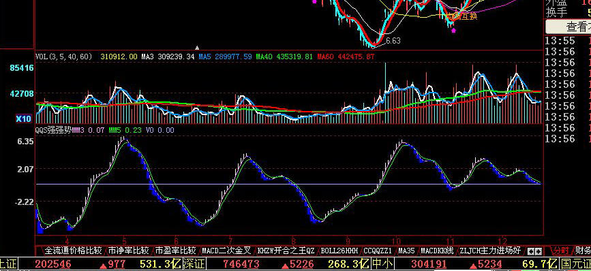This screenshot has height=271, width=591.
Task: Switch to MACDKK线 indicator tab
Action: (437, 251)
